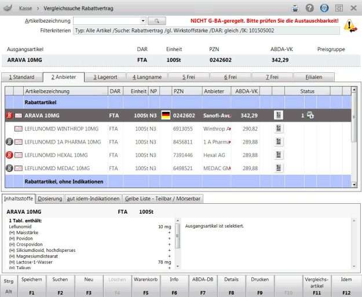Click the Warenkorb F5 button
362x297 pixels.
point(146,286)
